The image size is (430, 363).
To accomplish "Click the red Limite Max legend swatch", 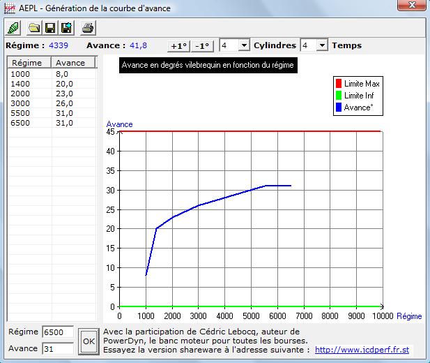I will click(339, 84).
